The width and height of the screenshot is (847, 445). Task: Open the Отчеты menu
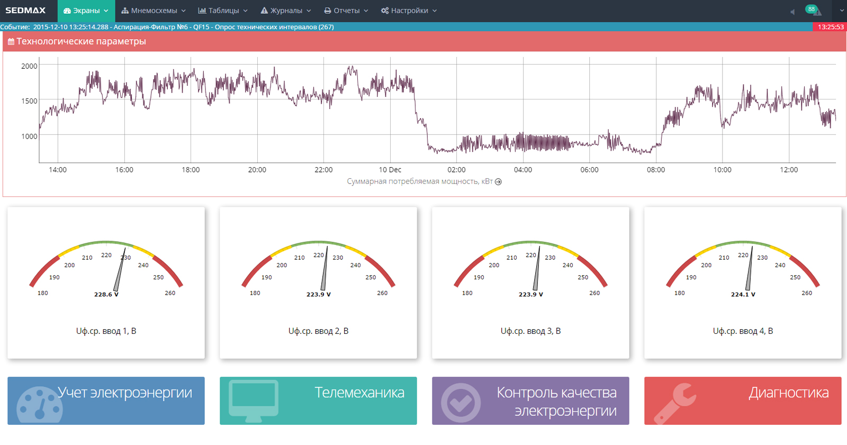[x=346, y=11]
